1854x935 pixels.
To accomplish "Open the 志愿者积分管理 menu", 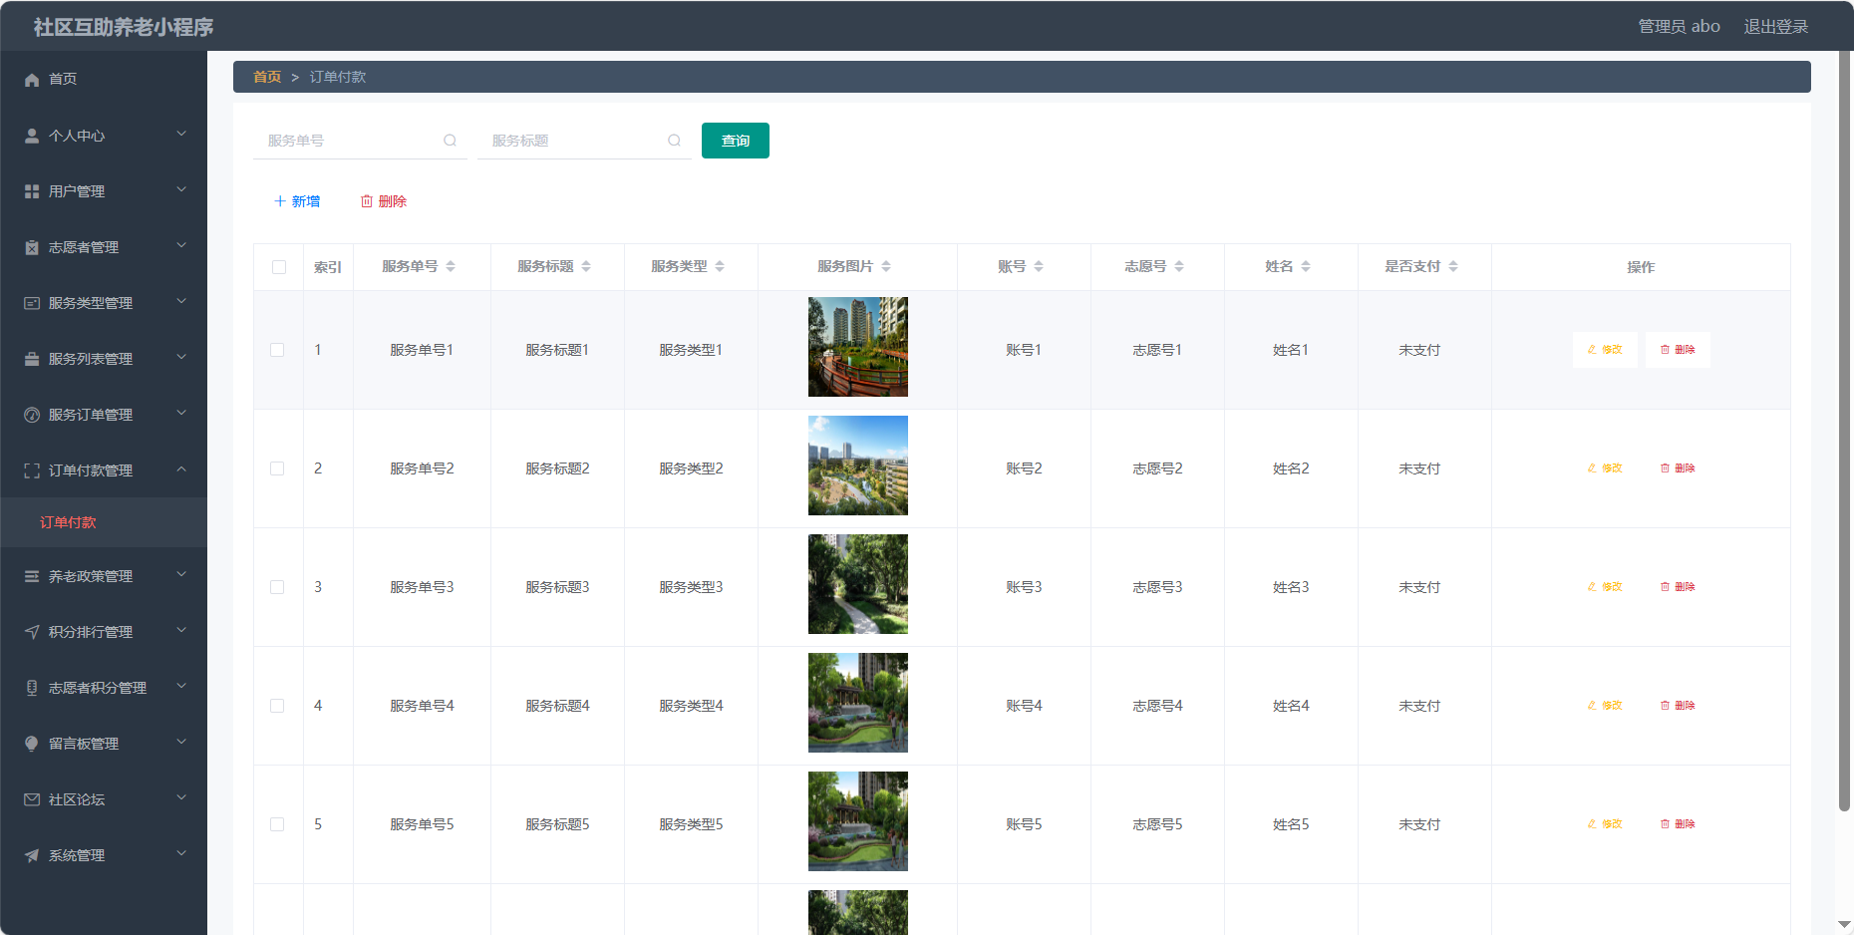I will [104, 688].
